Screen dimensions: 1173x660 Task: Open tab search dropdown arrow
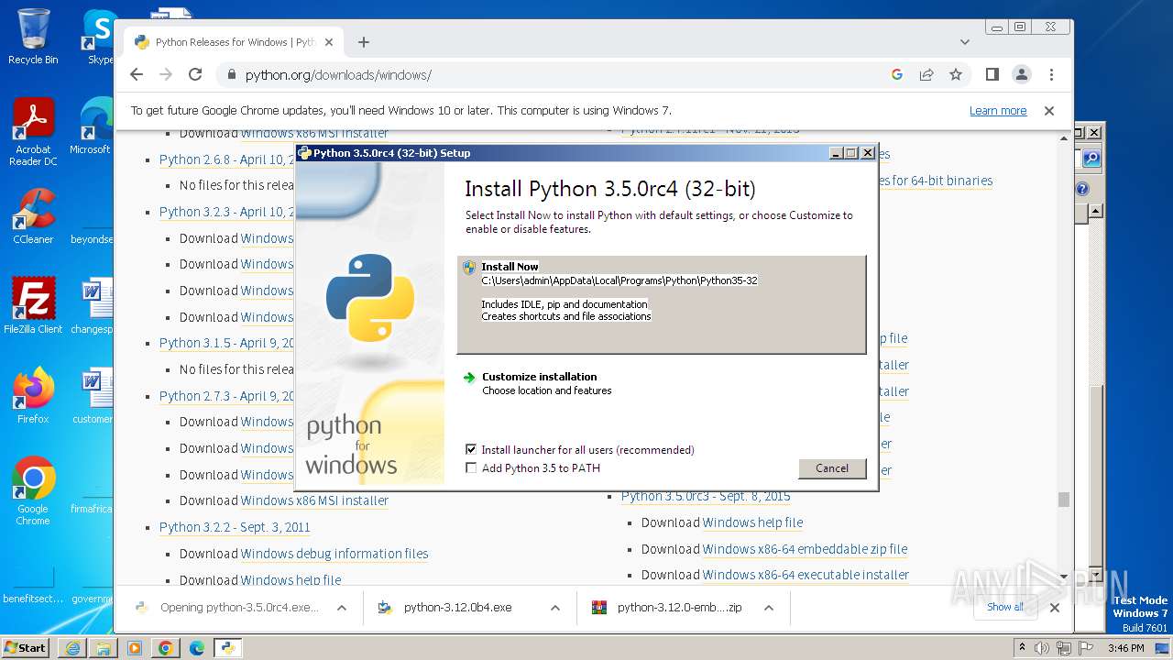pyautogui.click(x=964, y=42)
